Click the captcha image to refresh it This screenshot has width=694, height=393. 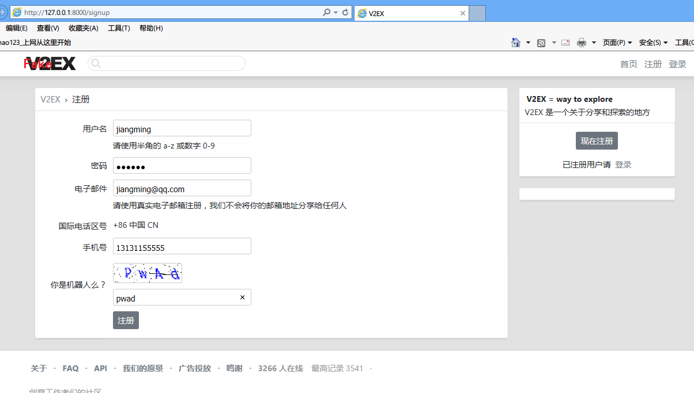coord(148,273)
